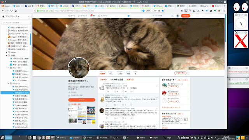
Task: Open the page actions three-dot menu
Action: [155, 10]
